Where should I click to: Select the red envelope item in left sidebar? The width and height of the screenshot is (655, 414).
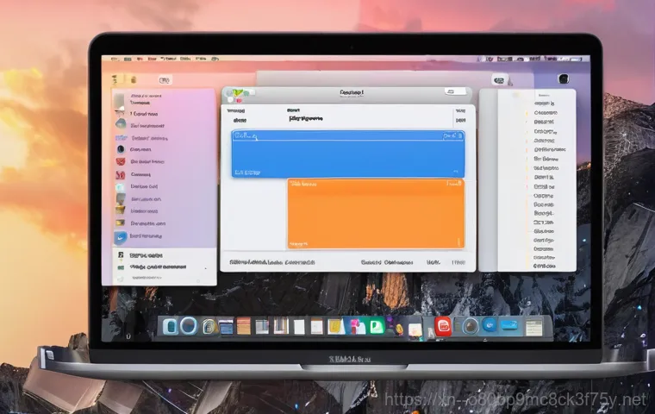(121, 162)
